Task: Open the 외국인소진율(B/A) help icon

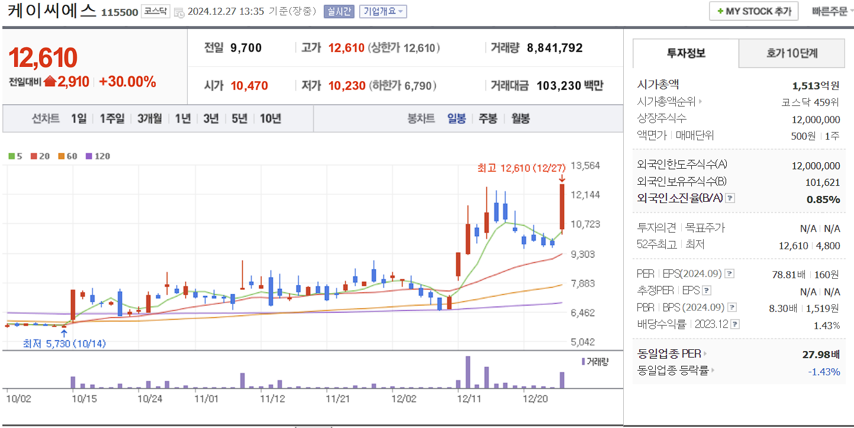Action: 730,198
